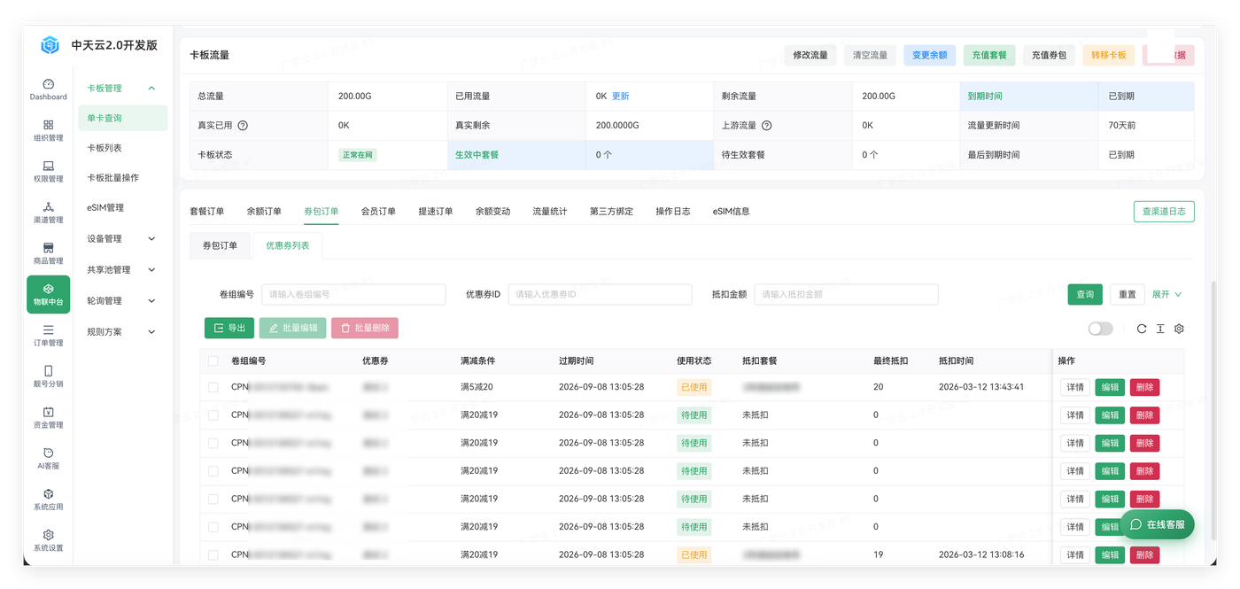Switch to the 会员订单 tab
1240x589 pixels.
coord(378,212)
